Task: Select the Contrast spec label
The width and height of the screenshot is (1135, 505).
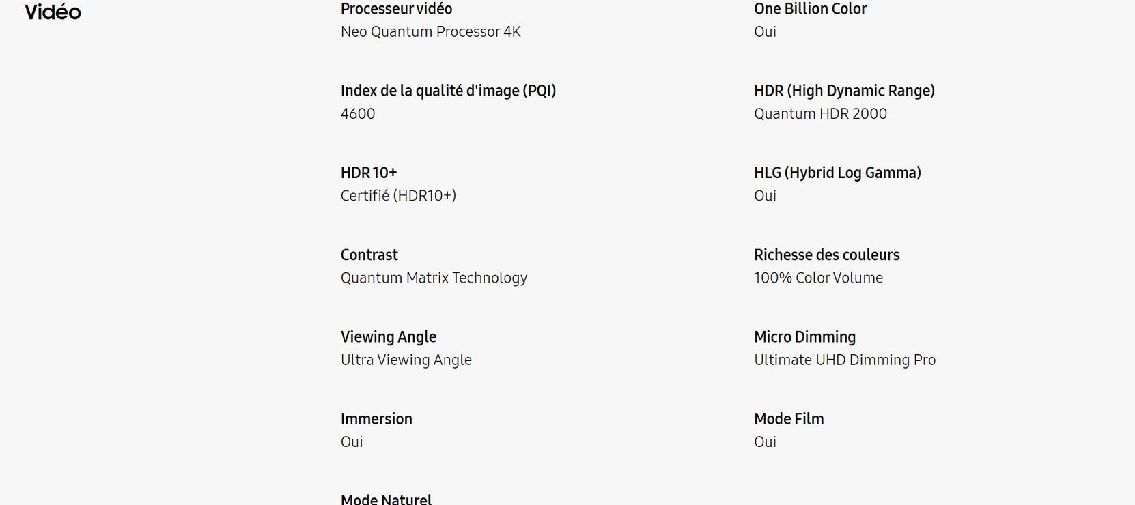Action: [x=369, y=255]
